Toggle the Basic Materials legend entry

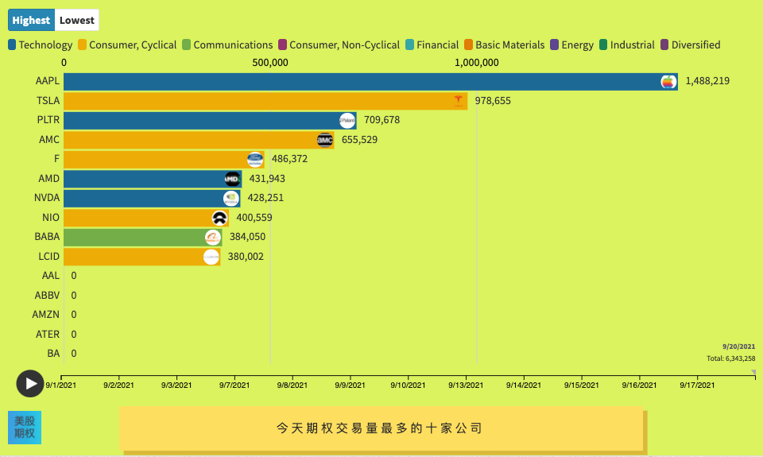click(x=505, y=45)
